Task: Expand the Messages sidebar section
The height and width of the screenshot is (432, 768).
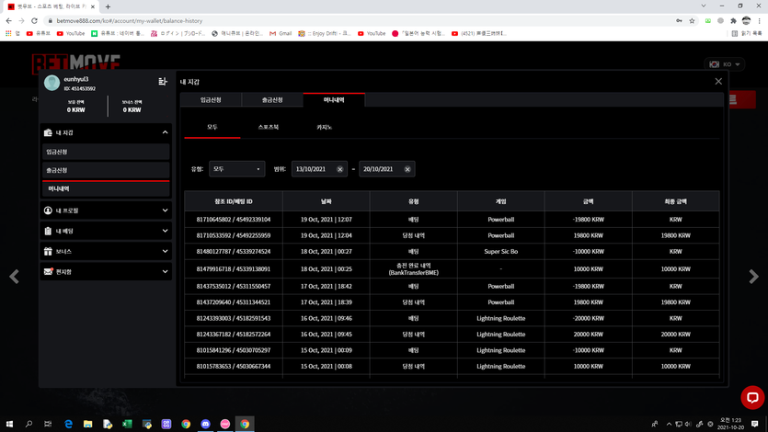Action: (106, 271)
